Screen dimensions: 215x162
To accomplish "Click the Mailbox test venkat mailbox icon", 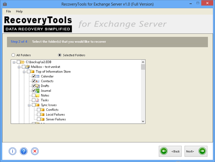I will (x=28, y=67).
